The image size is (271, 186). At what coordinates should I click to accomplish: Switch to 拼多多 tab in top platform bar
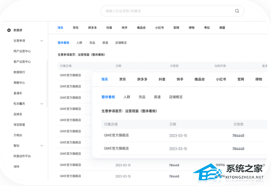click(x=92, y=28)
